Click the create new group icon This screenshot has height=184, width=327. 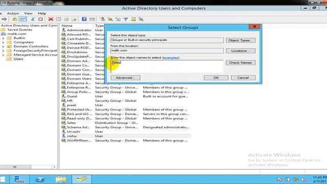coord(110,19)
